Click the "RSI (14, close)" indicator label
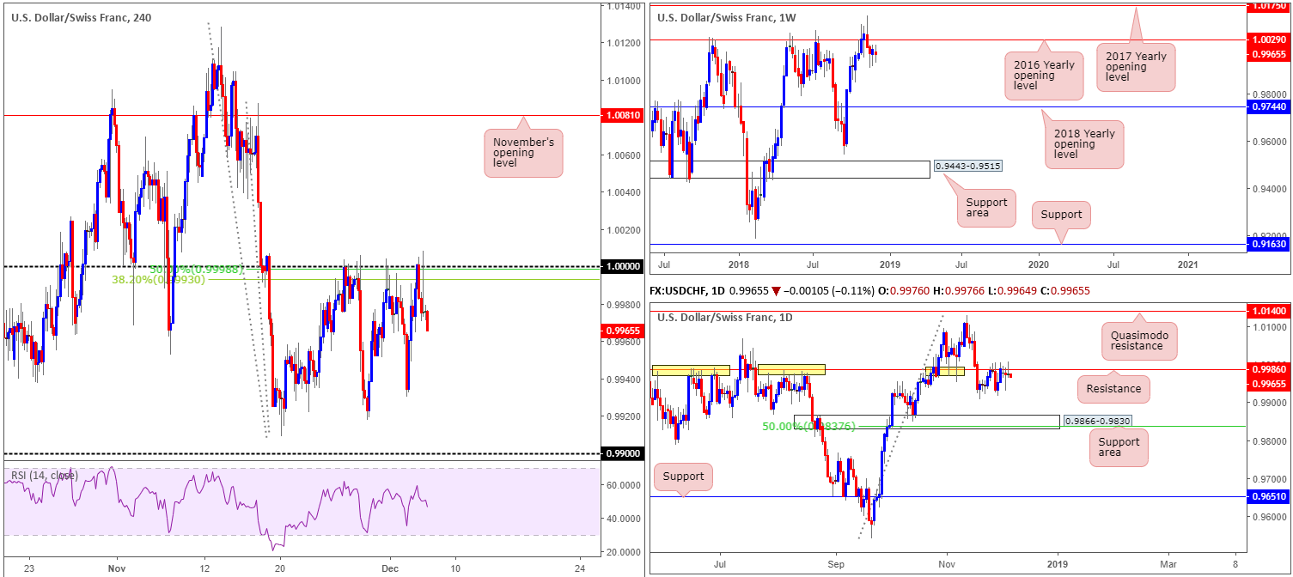Image resolution: width=1293 pixels, height=577 pixels. [x=45, y=475]
